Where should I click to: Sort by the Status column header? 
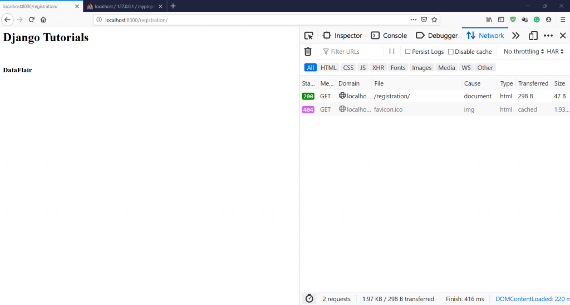[x=308, y=83]
